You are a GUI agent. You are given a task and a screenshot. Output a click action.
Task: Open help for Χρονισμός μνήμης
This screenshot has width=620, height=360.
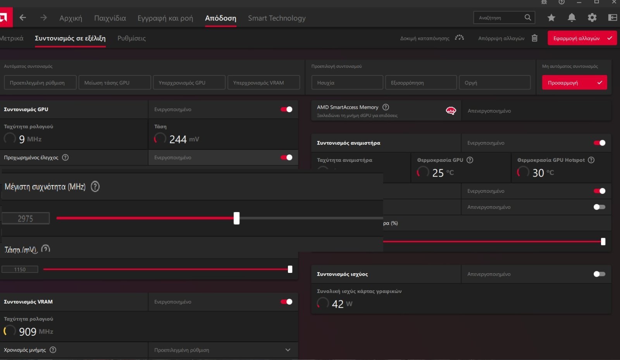tap(53, 350)
